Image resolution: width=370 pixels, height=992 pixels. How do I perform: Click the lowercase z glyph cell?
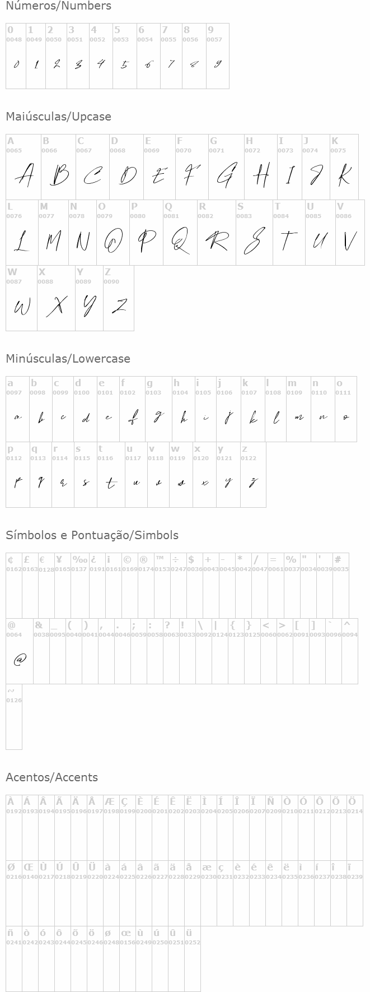252,475
